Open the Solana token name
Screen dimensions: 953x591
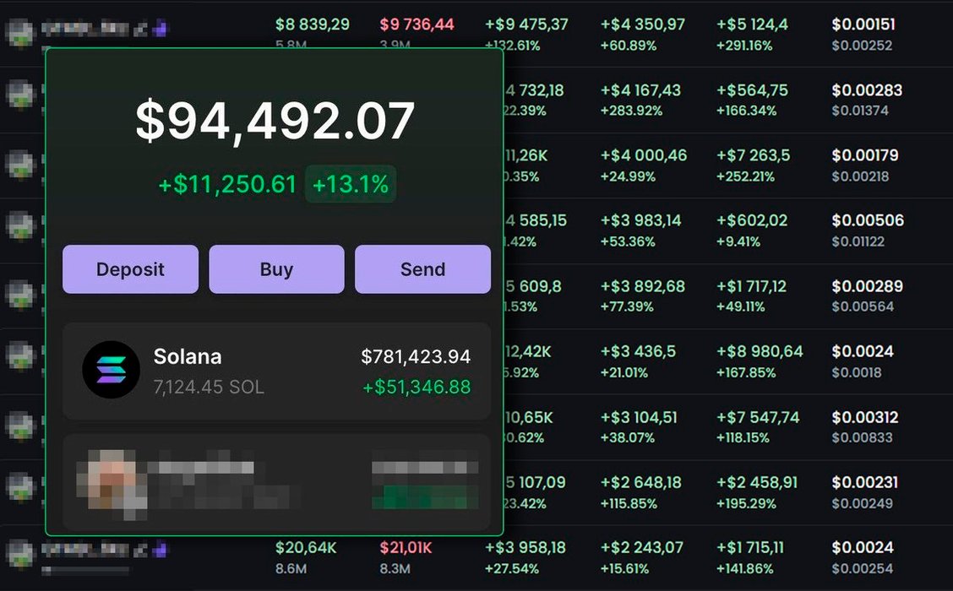pyautogui.click(x=188, y=357)
